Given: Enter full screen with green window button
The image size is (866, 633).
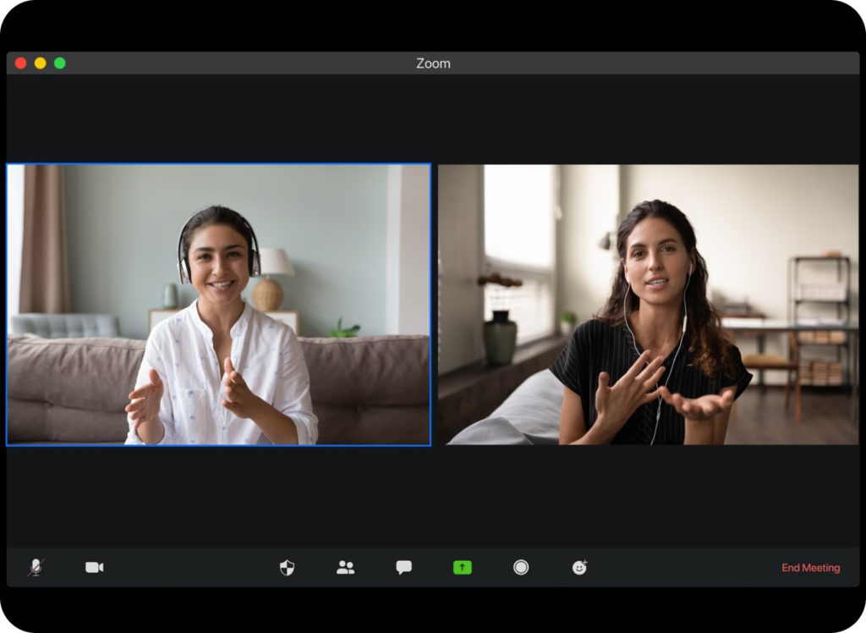Looking at the screenshot, I should (x=59, y=63).
